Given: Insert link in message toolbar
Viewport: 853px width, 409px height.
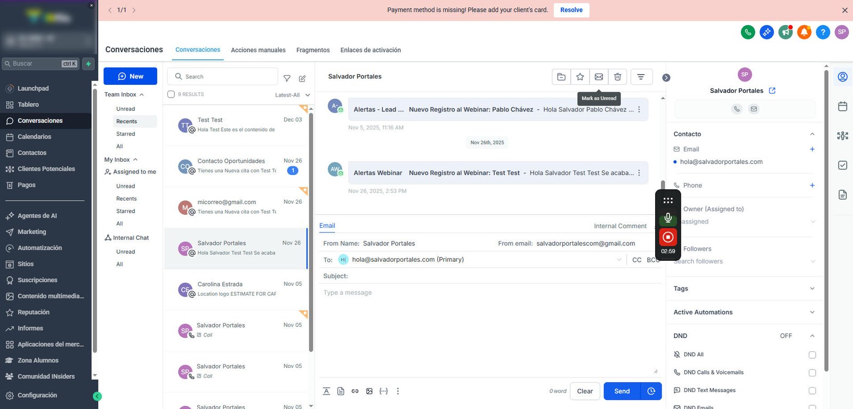Looking at the screenshot, I should (x=355, y=391).
